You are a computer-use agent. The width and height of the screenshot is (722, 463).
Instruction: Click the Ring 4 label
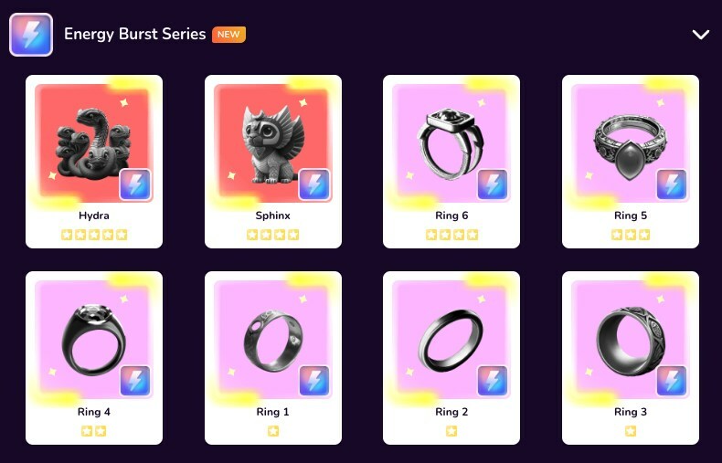click(94, 412)
